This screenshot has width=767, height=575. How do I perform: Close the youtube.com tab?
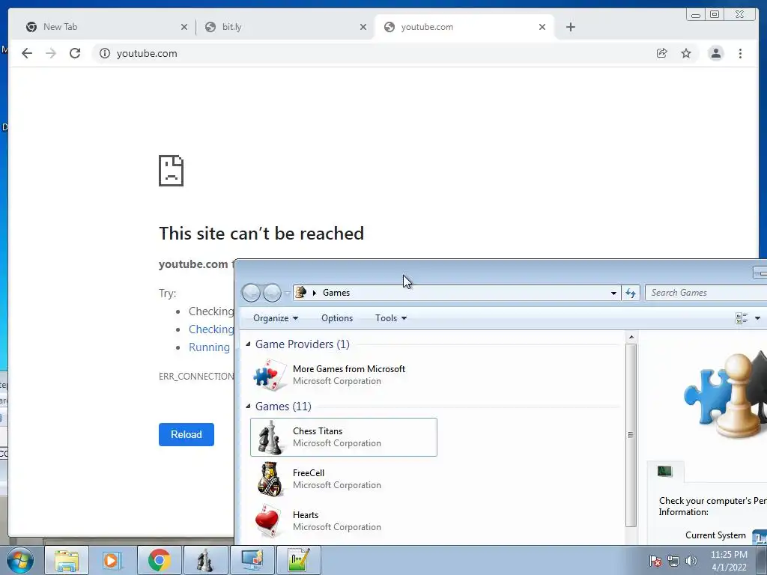[542, 27]
